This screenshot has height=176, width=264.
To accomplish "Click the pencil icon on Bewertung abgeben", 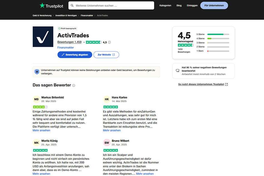I will tap(63, 55).
